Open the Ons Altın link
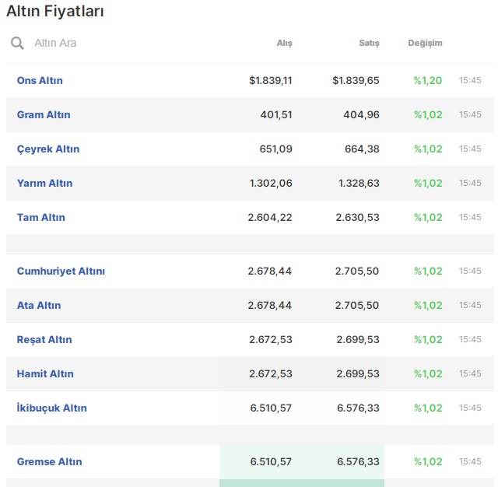 pyautogui.click(x=40, y=80)
